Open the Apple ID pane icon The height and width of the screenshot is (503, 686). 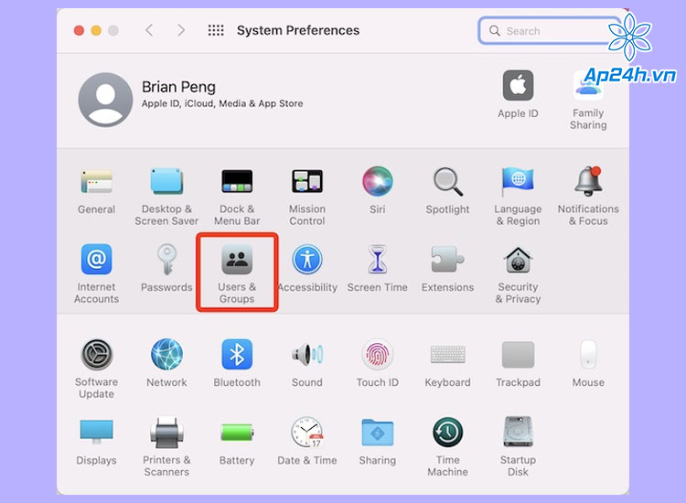pos(518,85)
